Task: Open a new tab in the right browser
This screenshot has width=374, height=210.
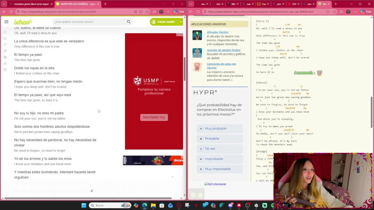Action: (336, 4)
